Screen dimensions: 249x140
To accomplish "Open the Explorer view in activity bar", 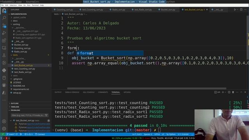I will click(4, 10).
